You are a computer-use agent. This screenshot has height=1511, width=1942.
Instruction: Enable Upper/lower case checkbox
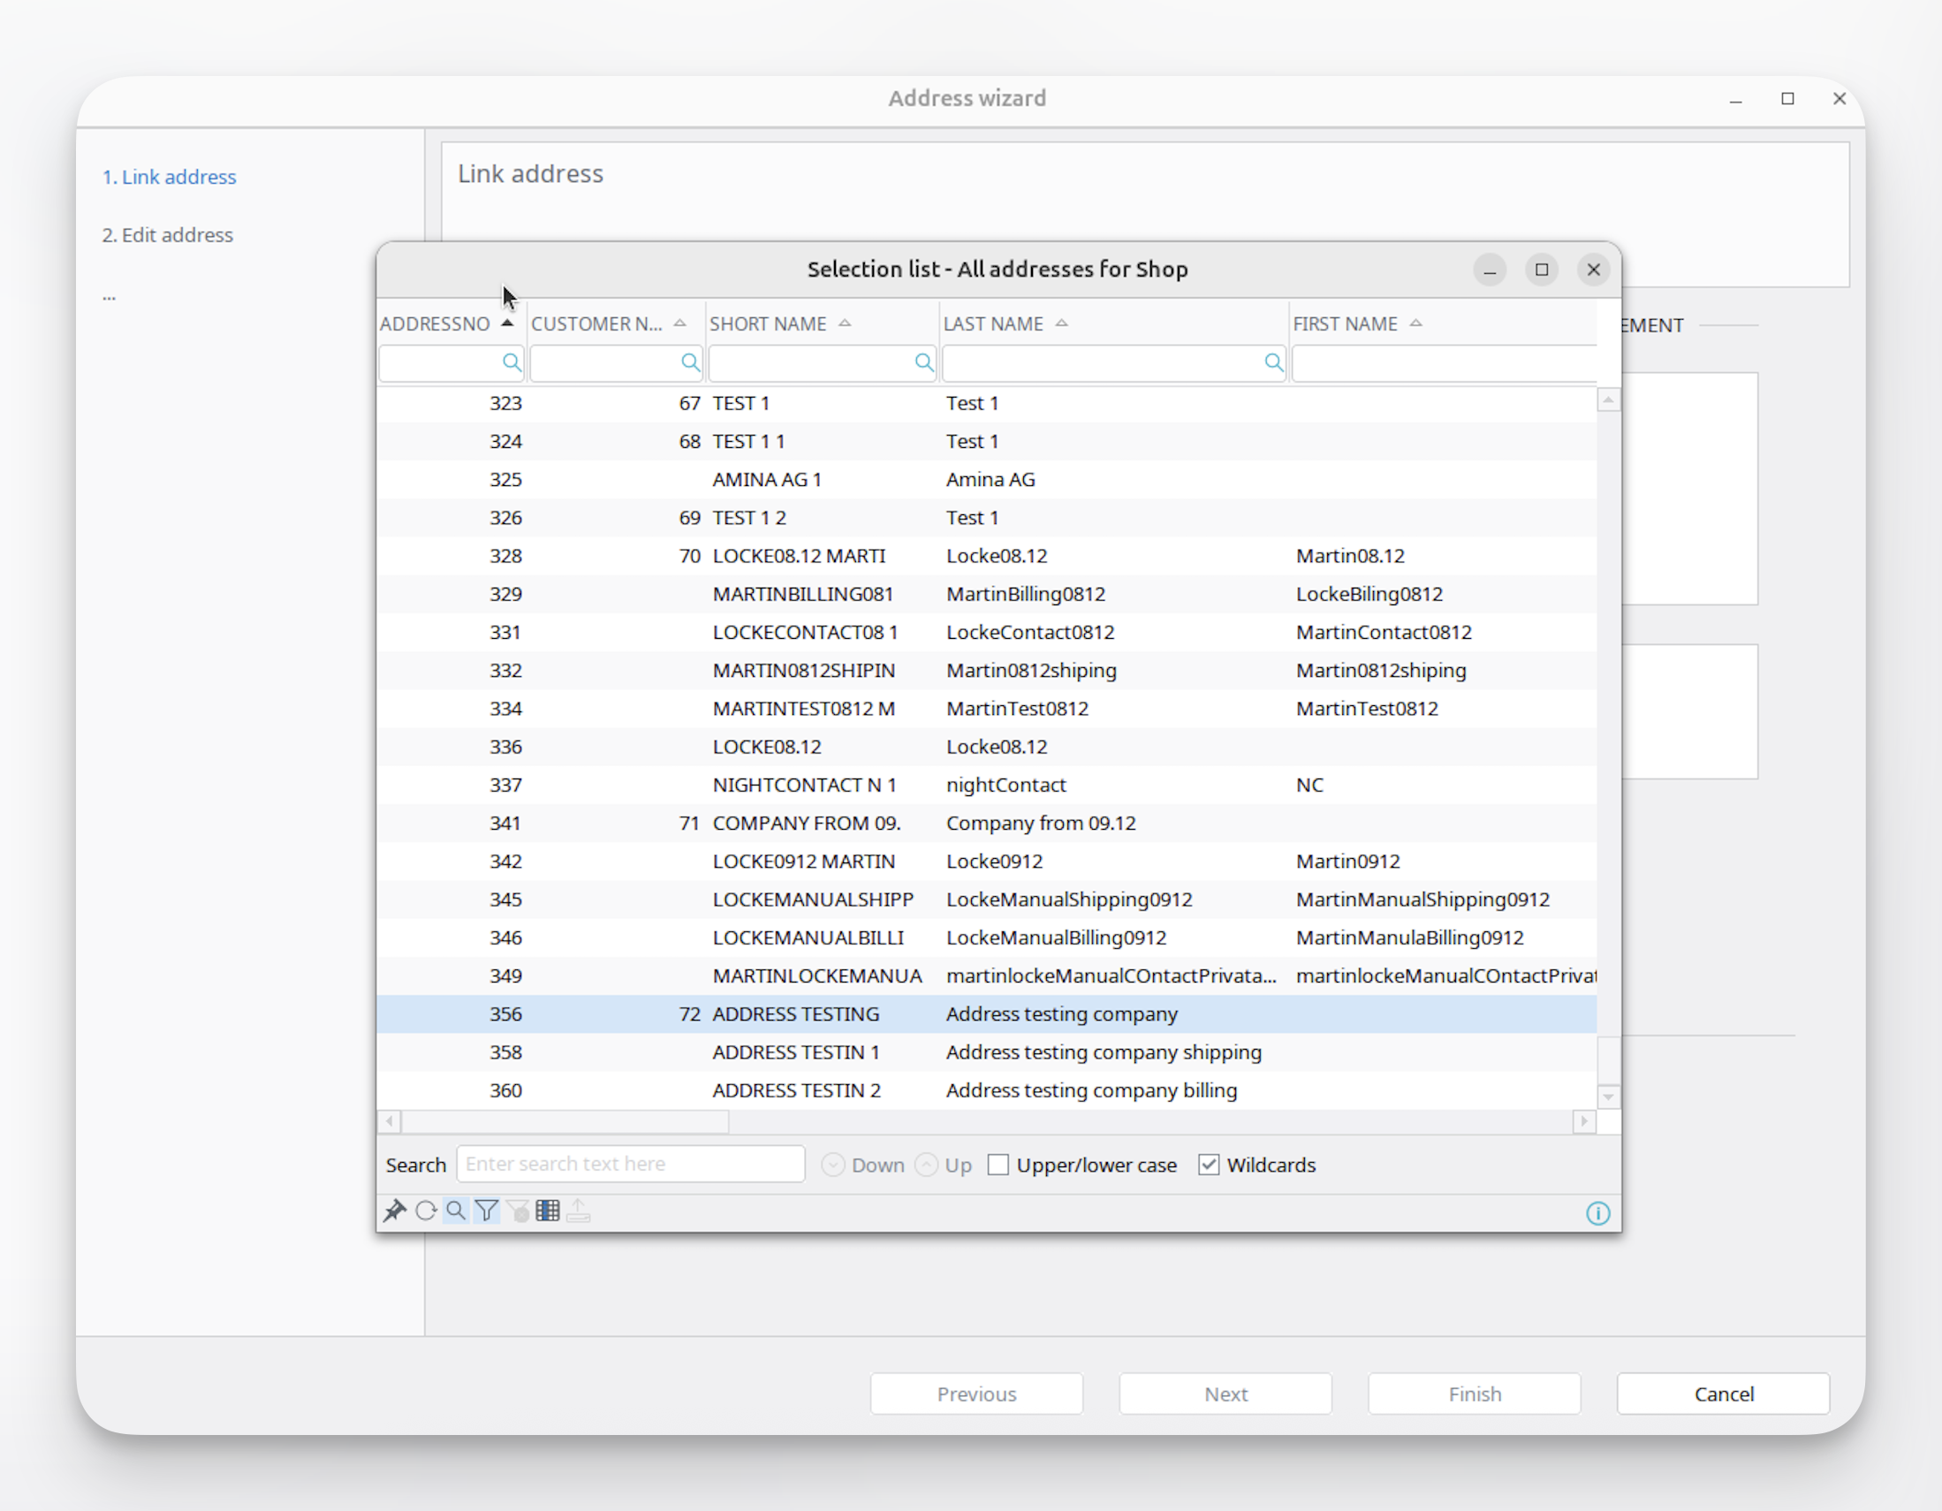click(x=998, y=1165)
